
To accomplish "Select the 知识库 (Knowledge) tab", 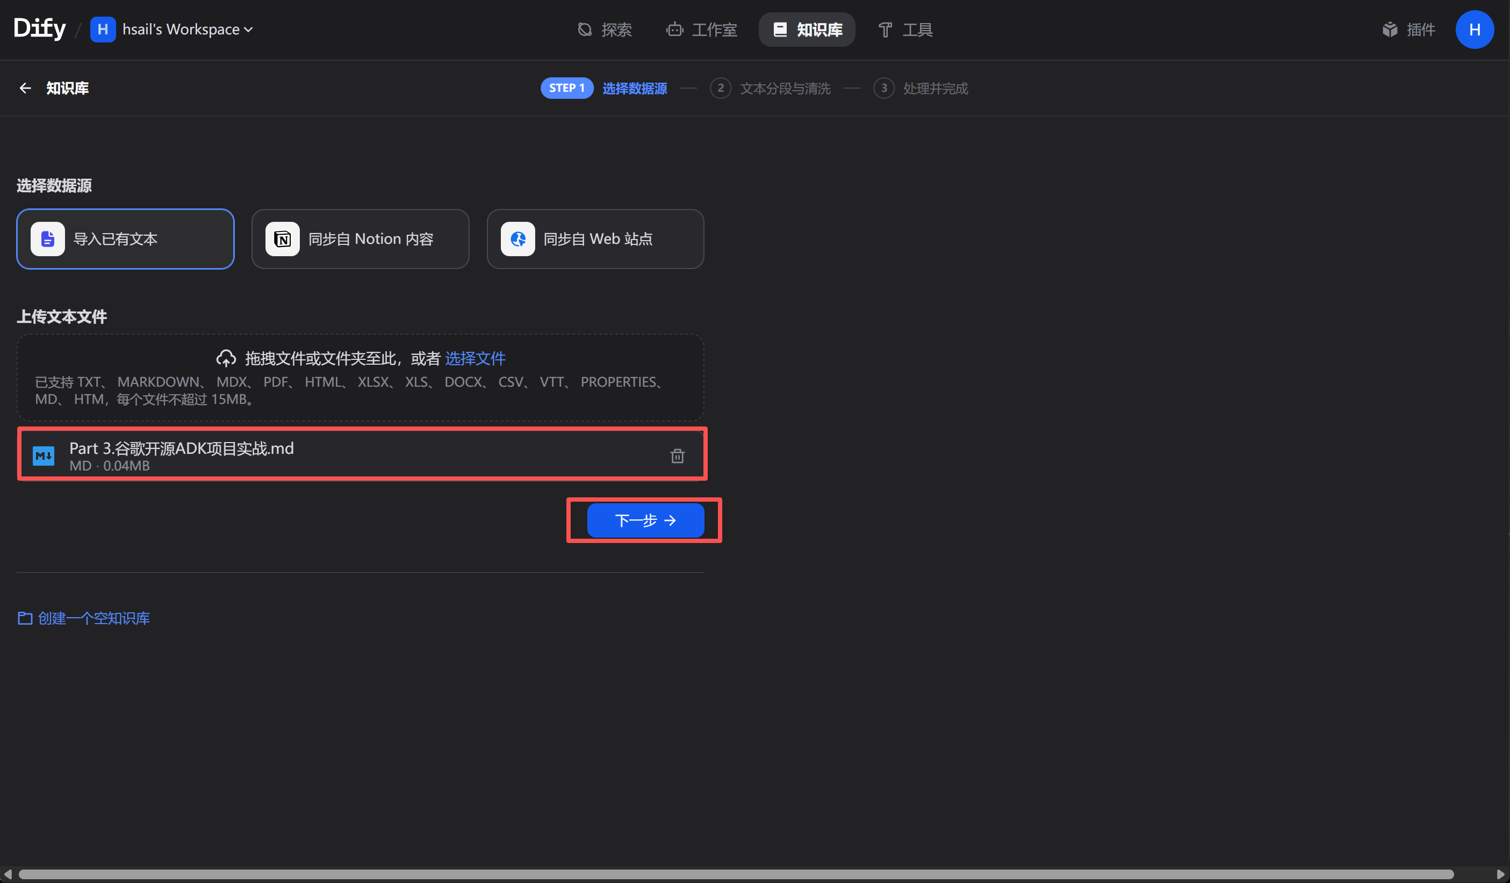I will pos(807,30).
